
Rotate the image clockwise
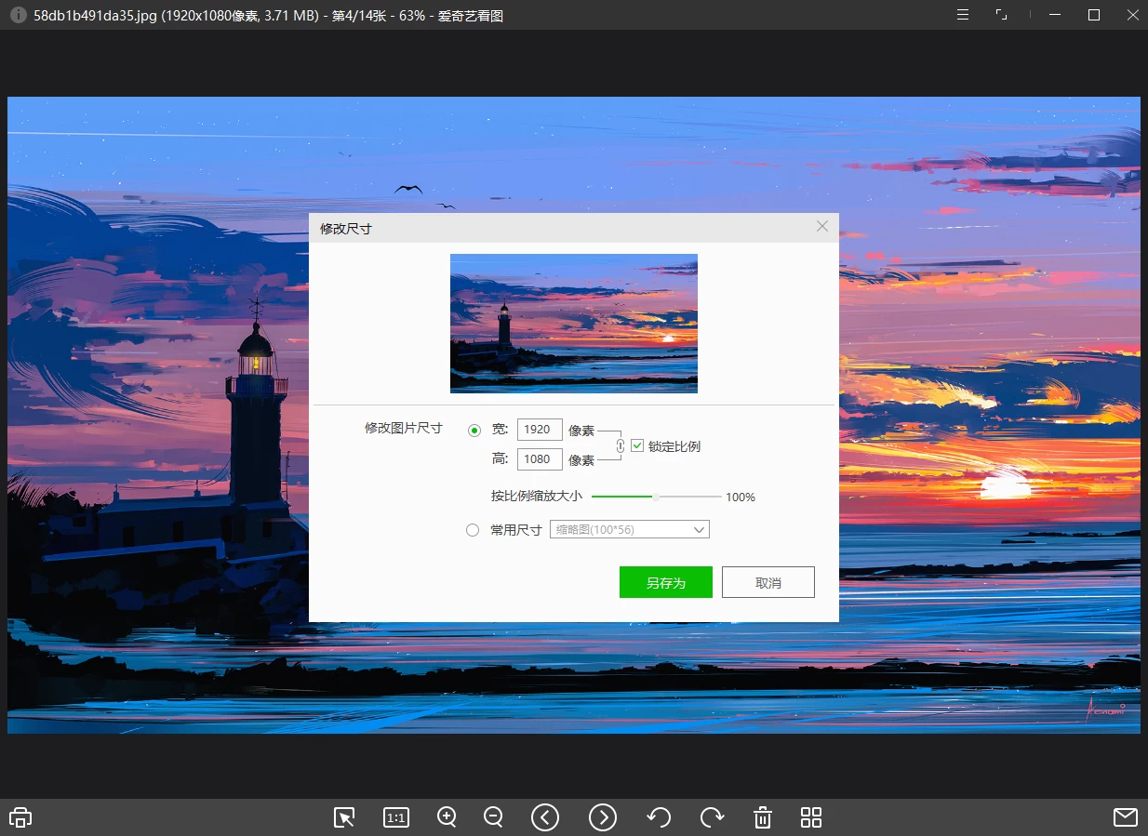click(x=712, y=817)
